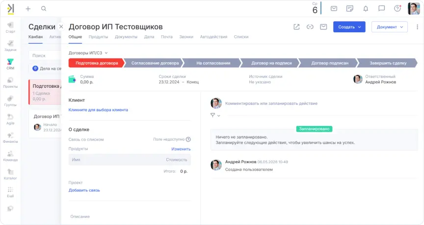Switch to the Общие tab

[75, 37]
